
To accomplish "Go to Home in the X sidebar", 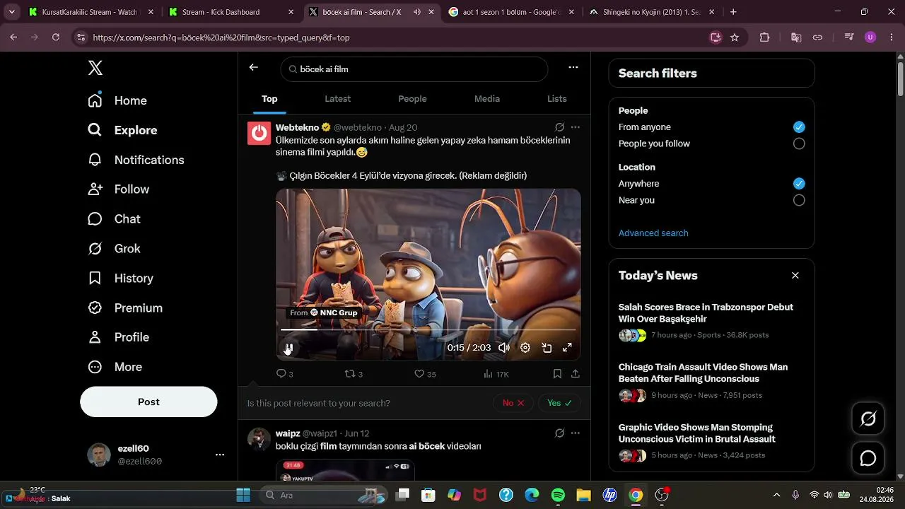I will (x=117, y=100).
